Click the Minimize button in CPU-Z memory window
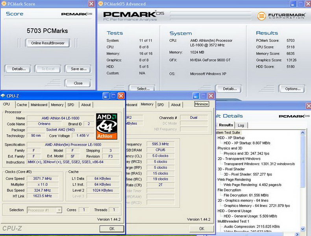Viewport: 311px width, 236px height. click(202, 104)
